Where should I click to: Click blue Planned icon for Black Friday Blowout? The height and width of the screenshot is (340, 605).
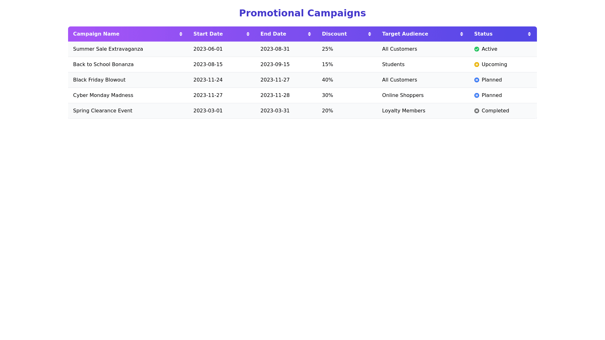pyautogui.click(x=477, y=80)
